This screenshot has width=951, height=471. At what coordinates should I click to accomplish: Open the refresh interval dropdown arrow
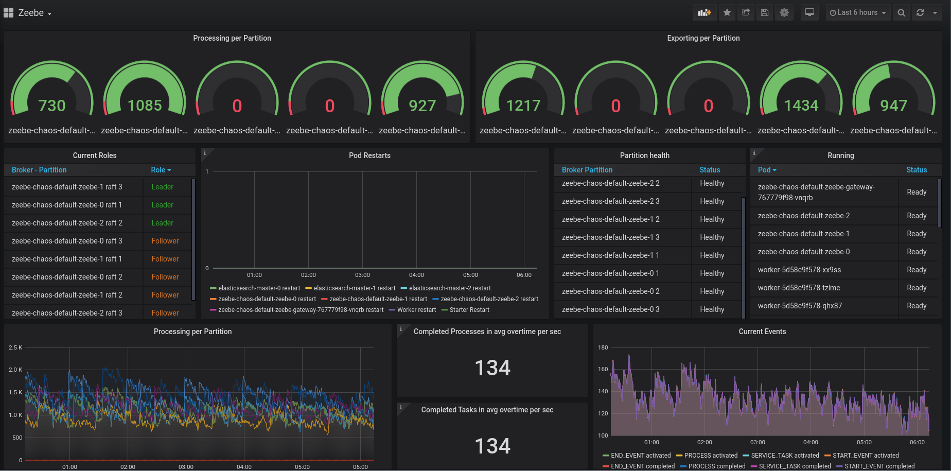[935, 13]
